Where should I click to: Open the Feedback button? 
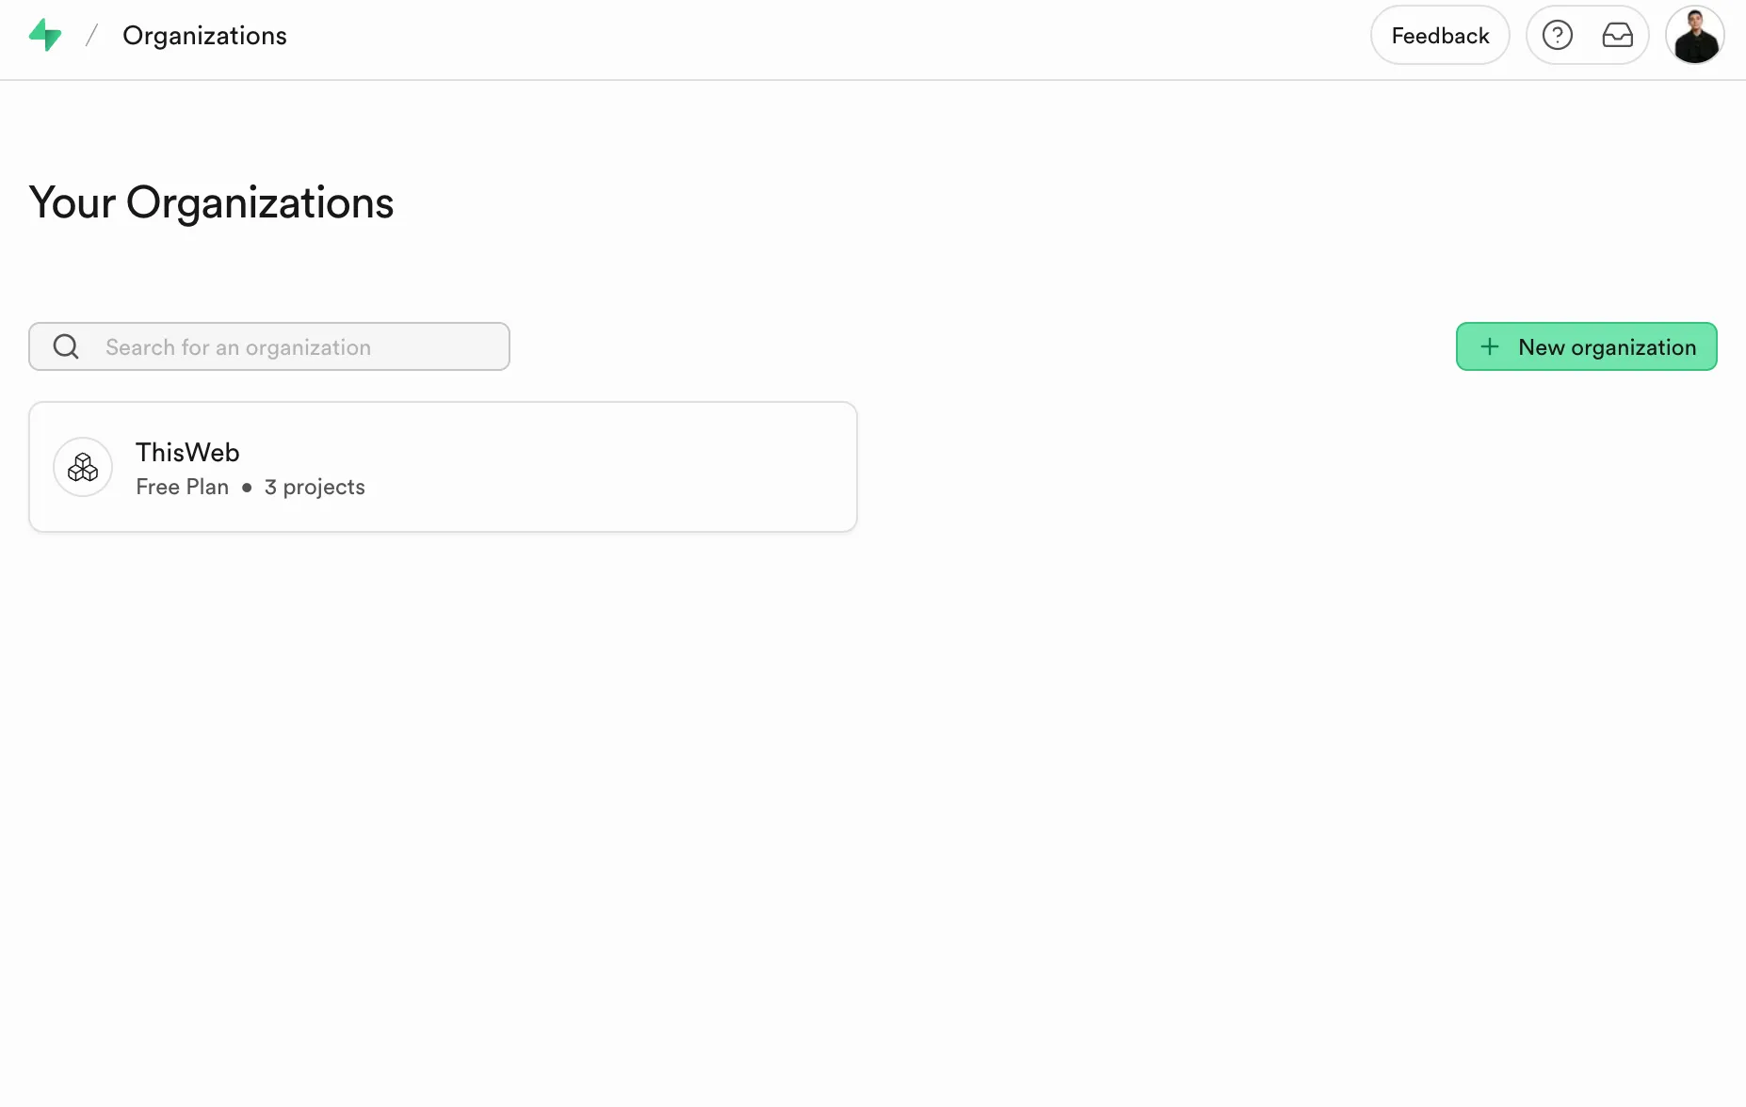point(1440,36)
